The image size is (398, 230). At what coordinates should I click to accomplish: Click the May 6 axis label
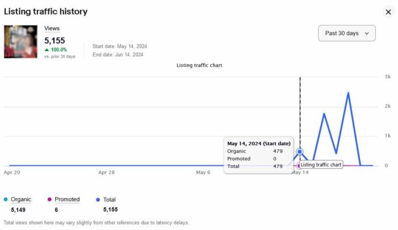pos(203,172)
